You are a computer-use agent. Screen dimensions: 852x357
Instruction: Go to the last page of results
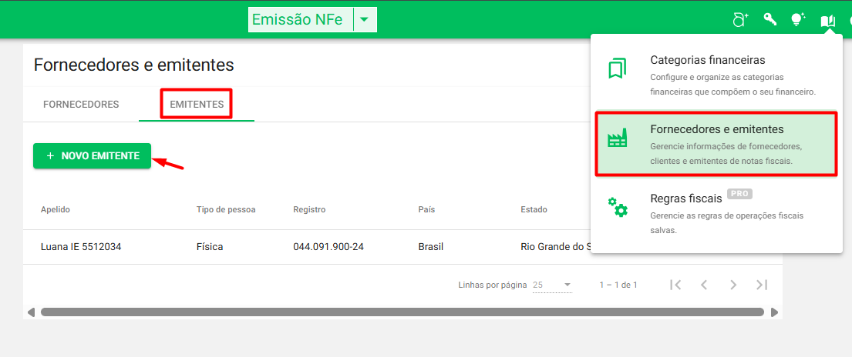pyautogui.click(x=762, y=285)
